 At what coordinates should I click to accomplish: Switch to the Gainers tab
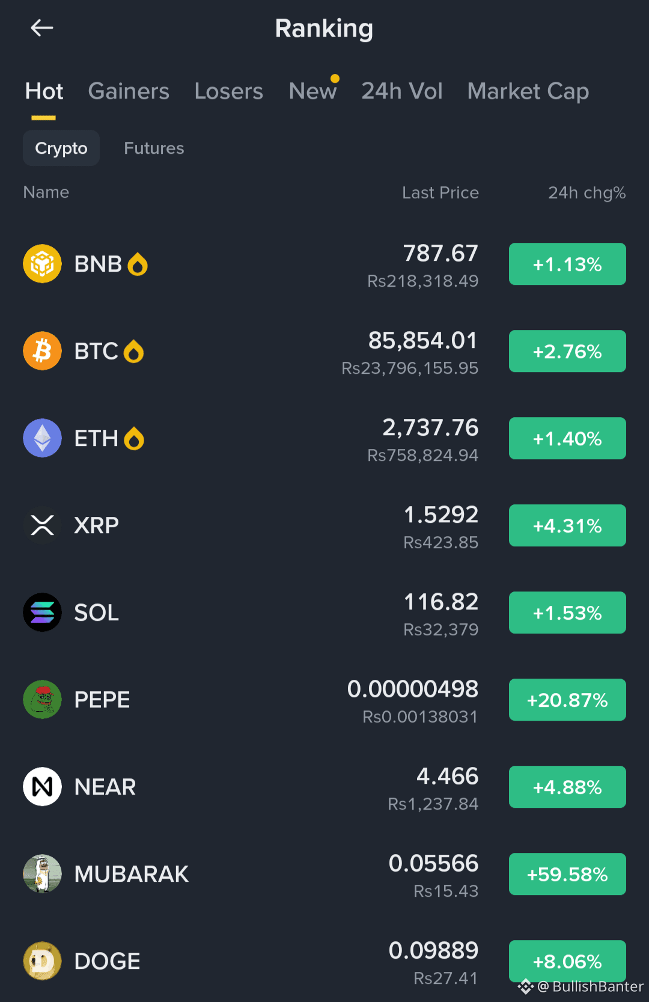click(x=129, y=91)
